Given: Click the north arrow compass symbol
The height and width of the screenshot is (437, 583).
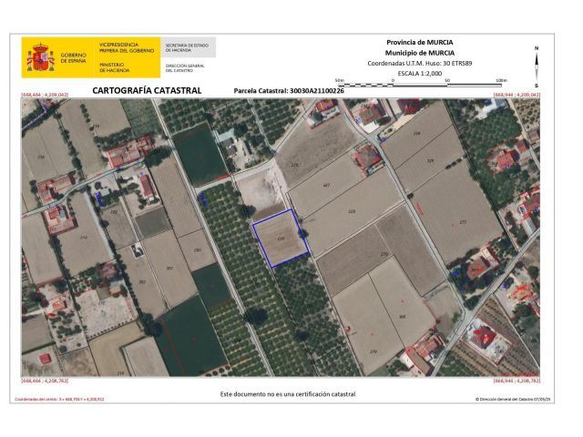Looking at the screenshot, I should pyautogui.click(x=537, y=66).
